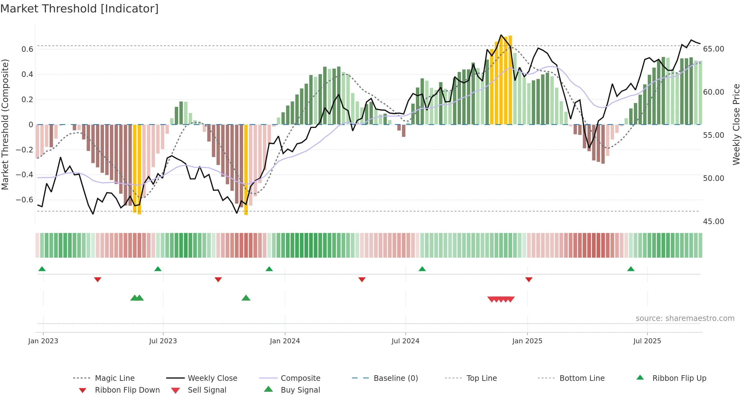This screenshot has width=745, height=419.
Task: Click the ribbon flip up marker before Jul 2025
Action: tap(631, 269)
